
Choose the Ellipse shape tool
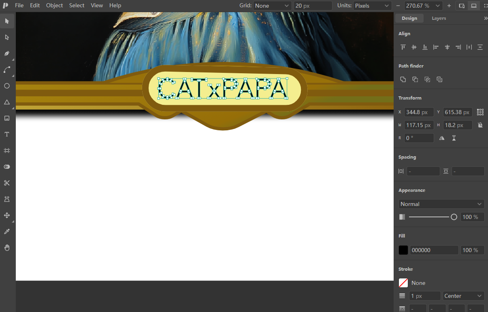(7, 86)
